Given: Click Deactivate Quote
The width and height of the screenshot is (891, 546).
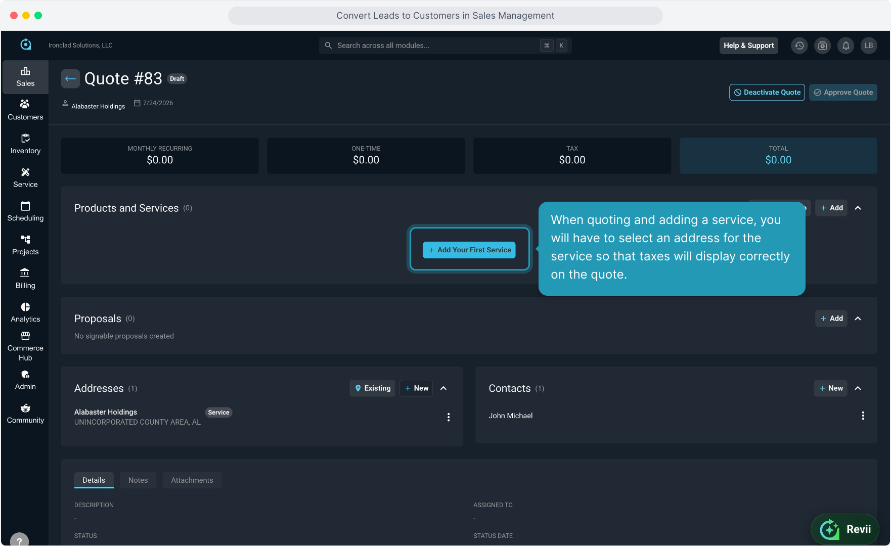Looking at the screenshot, I should pyautogui.click(x=767, y=93).
